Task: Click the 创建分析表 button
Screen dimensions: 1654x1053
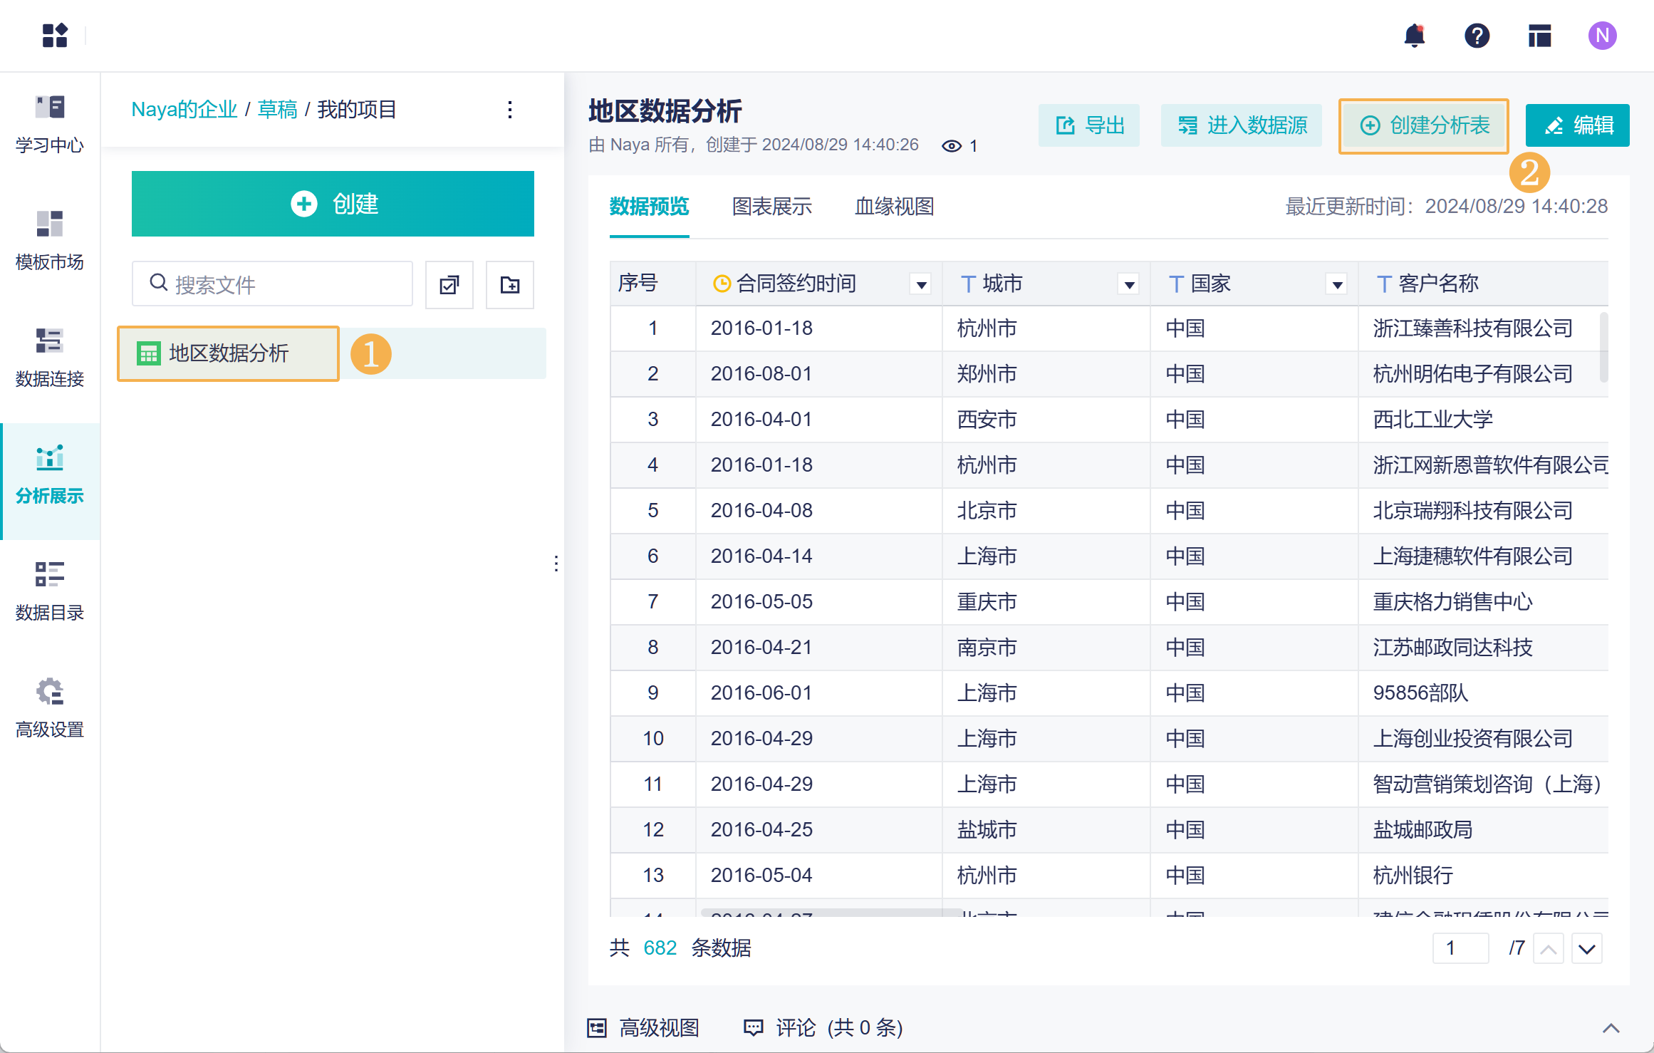Action: (1424, 126)
